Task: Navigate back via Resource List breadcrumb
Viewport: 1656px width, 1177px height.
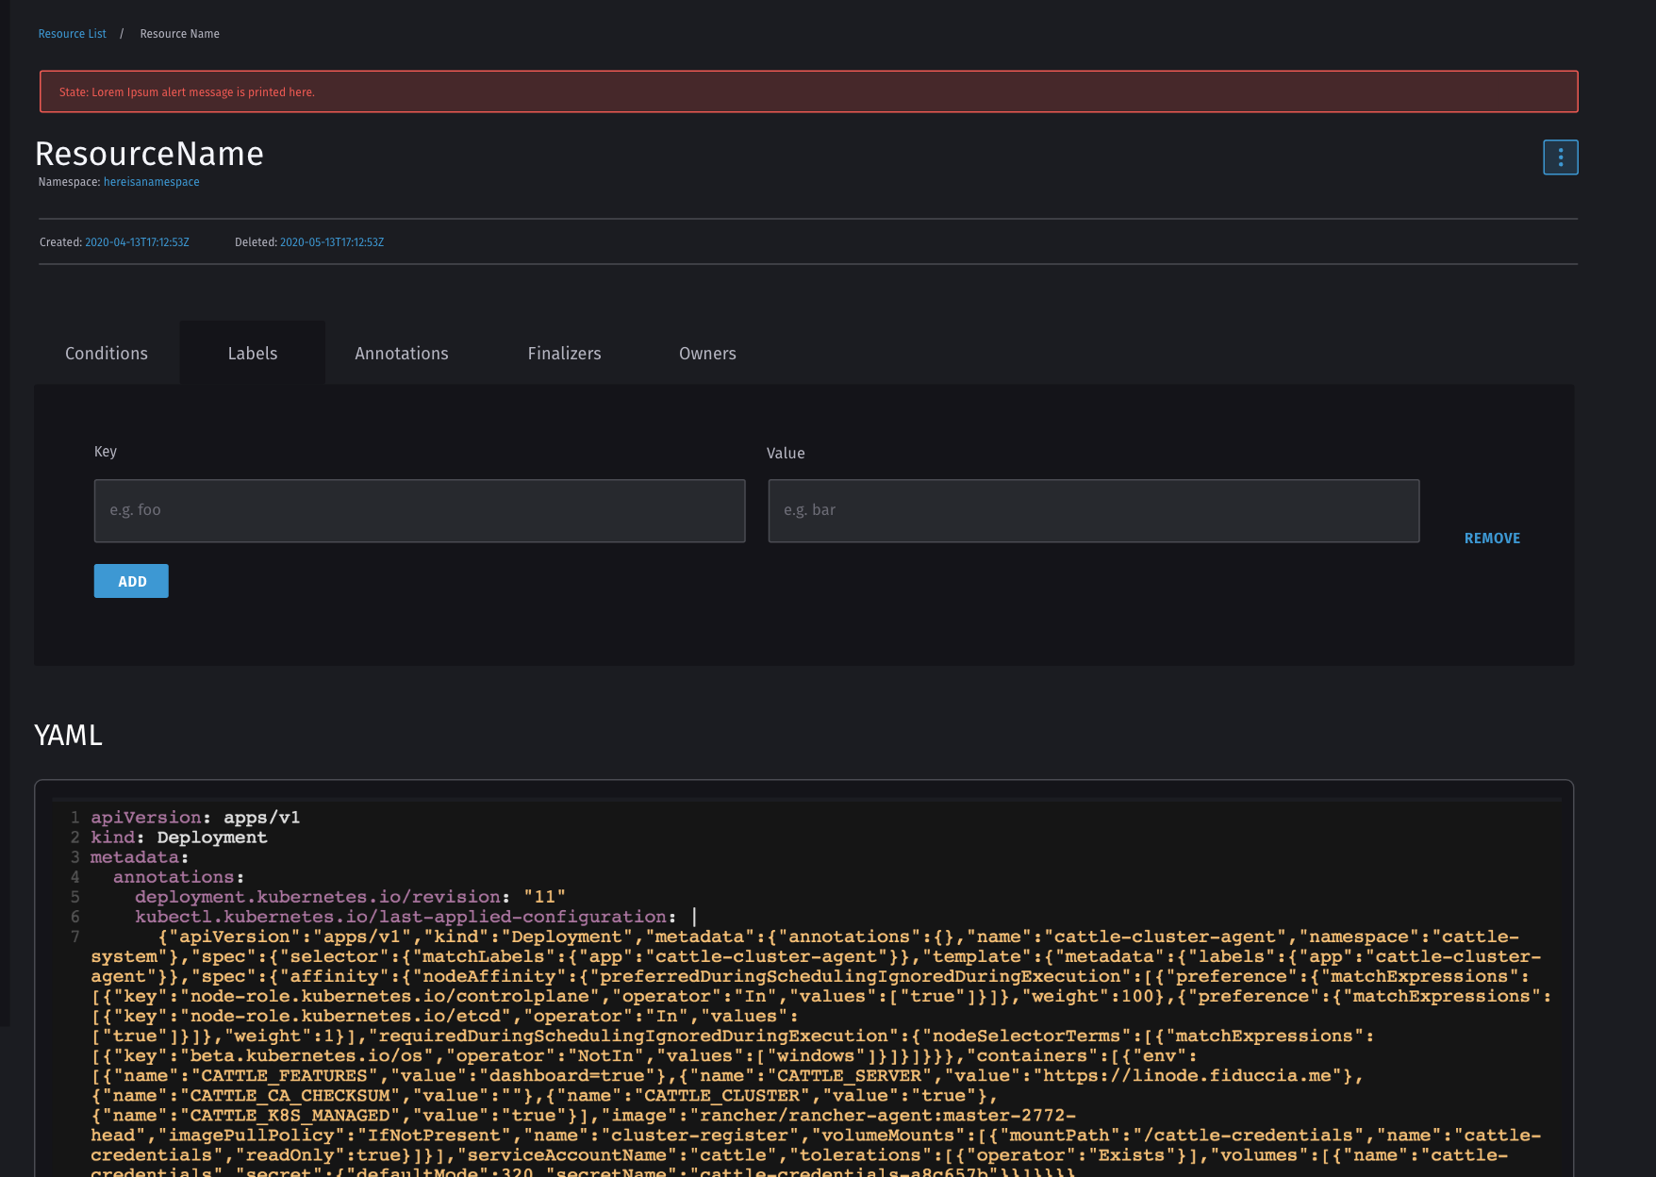Action: 72,33
